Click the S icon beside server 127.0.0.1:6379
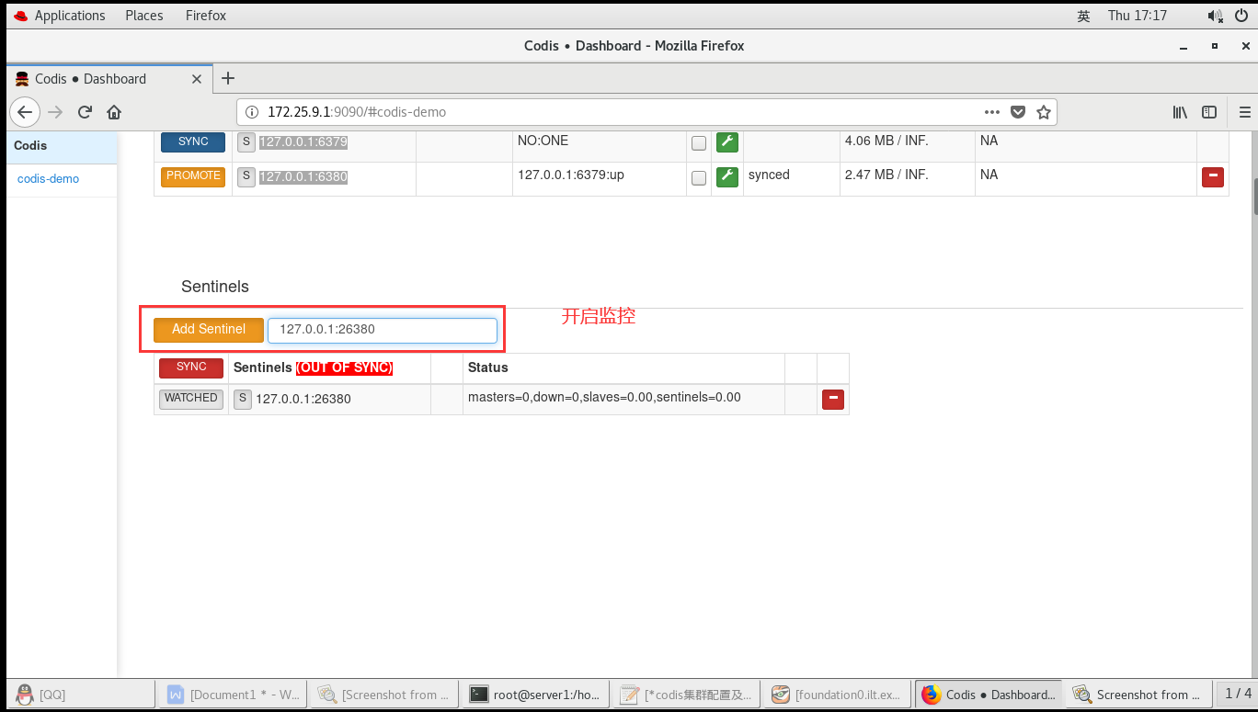This screenshot has width=1258, height=712. 245,141
